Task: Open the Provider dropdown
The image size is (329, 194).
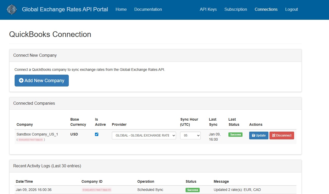Action: (144, 135)
